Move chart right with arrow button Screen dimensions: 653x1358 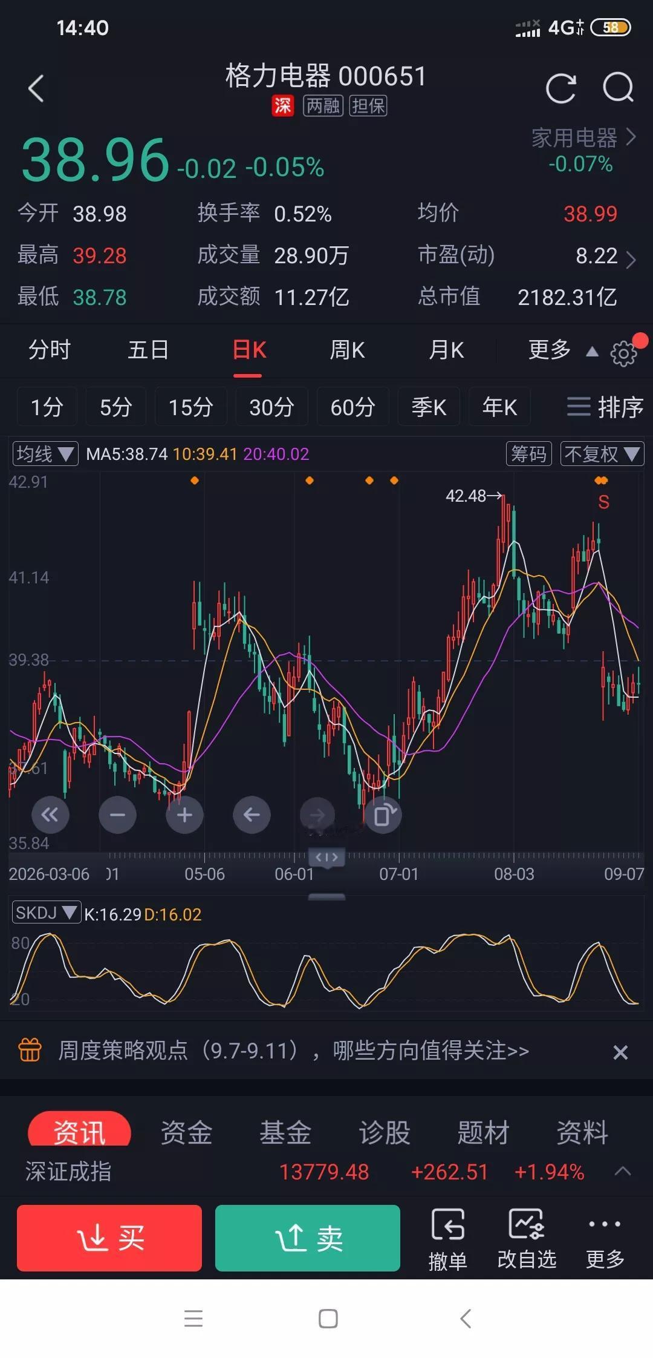318,815
